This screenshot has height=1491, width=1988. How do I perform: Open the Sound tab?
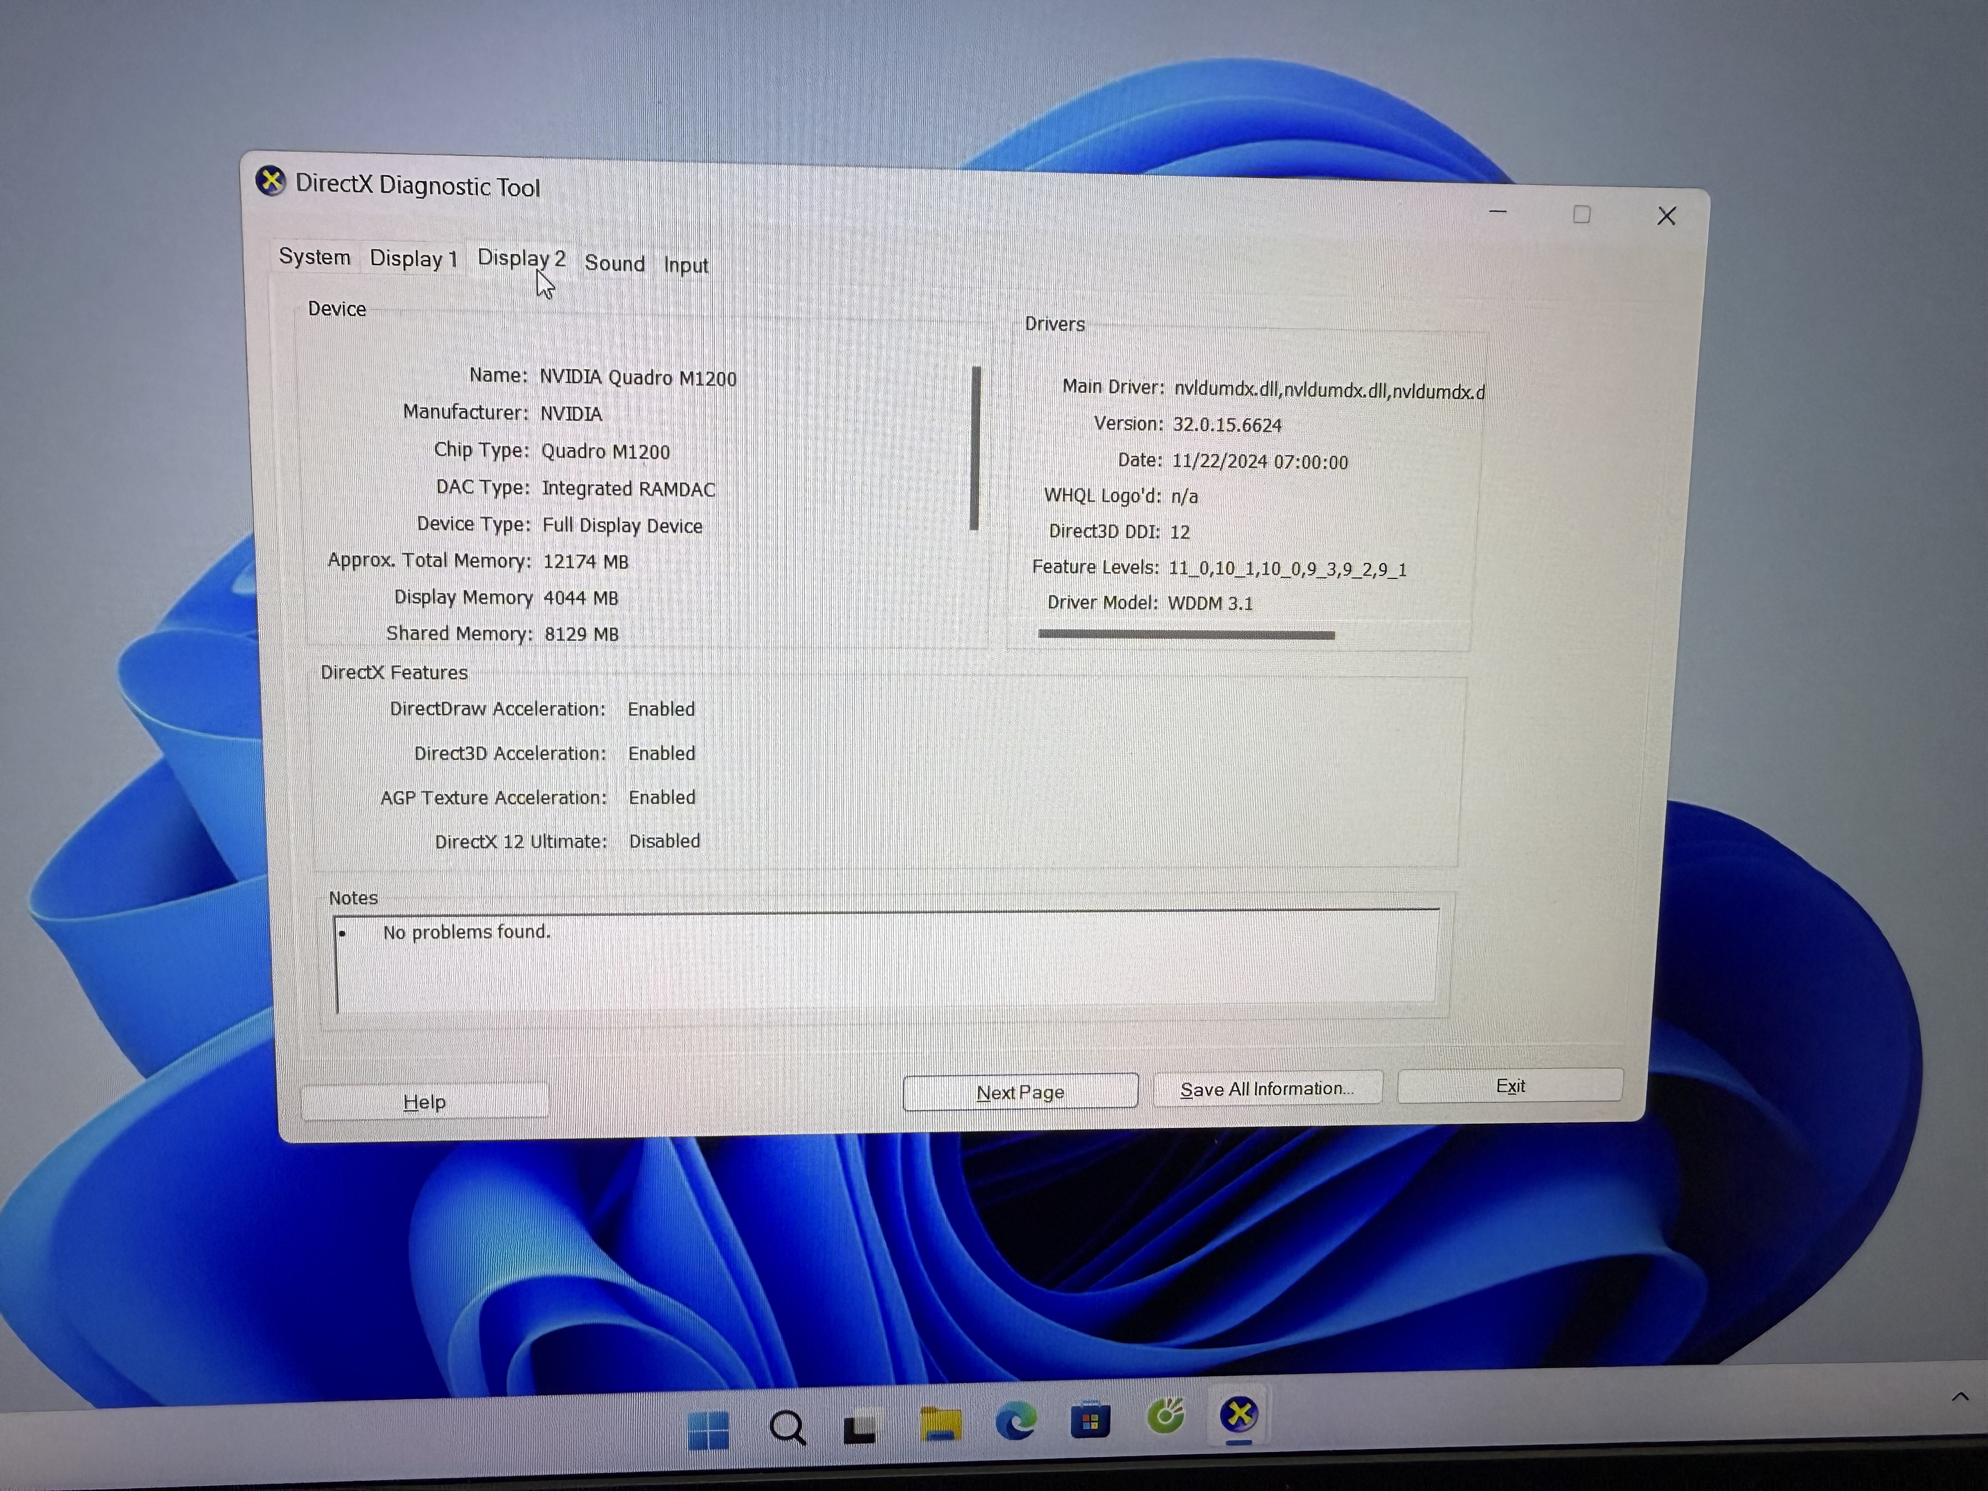point(615,263)
